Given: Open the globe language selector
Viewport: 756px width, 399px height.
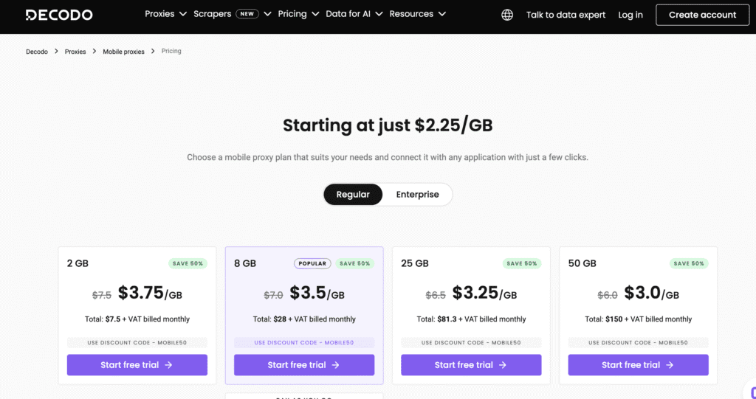Looking at the screenshot, I should tap(507, 15).
